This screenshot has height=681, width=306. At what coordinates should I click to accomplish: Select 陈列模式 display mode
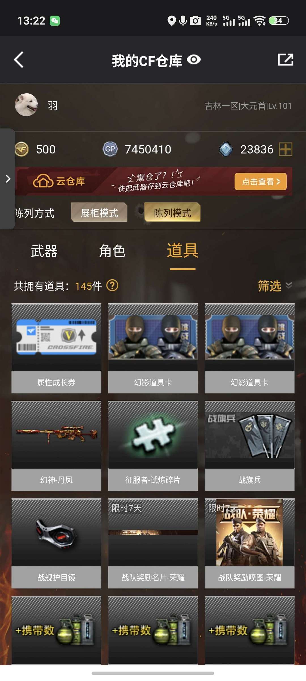point(173,213)
